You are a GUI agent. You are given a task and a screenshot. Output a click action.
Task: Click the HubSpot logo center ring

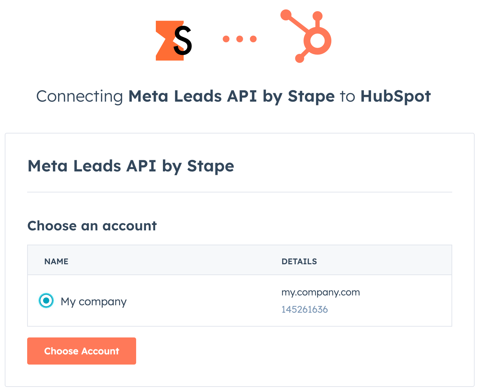pos(317,41)
